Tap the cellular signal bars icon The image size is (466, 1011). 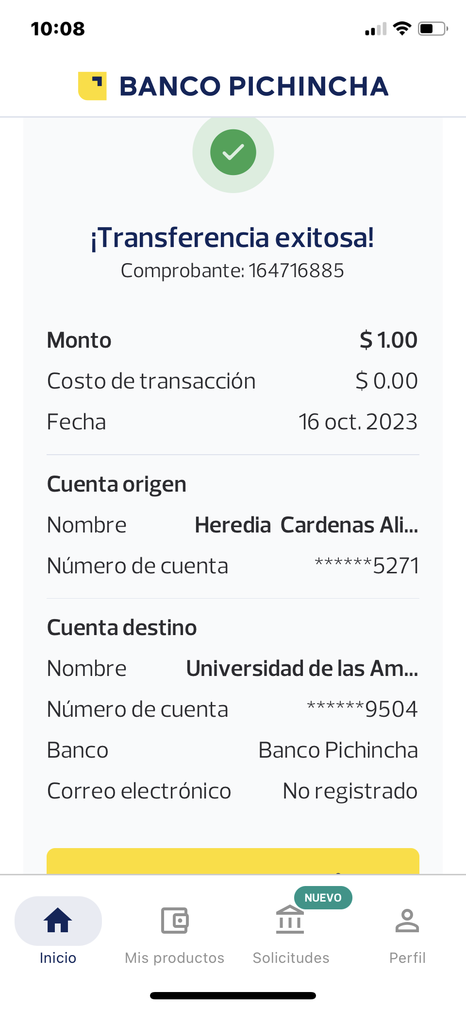[376, 29]
